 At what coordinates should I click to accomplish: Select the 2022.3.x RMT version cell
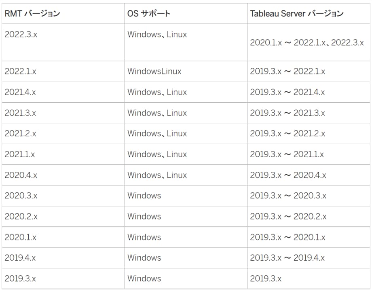(63, 42)
